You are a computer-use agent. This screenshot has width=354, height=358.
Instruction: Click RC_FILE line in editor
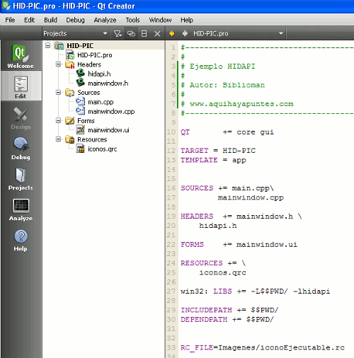click(x=263, y=347)
